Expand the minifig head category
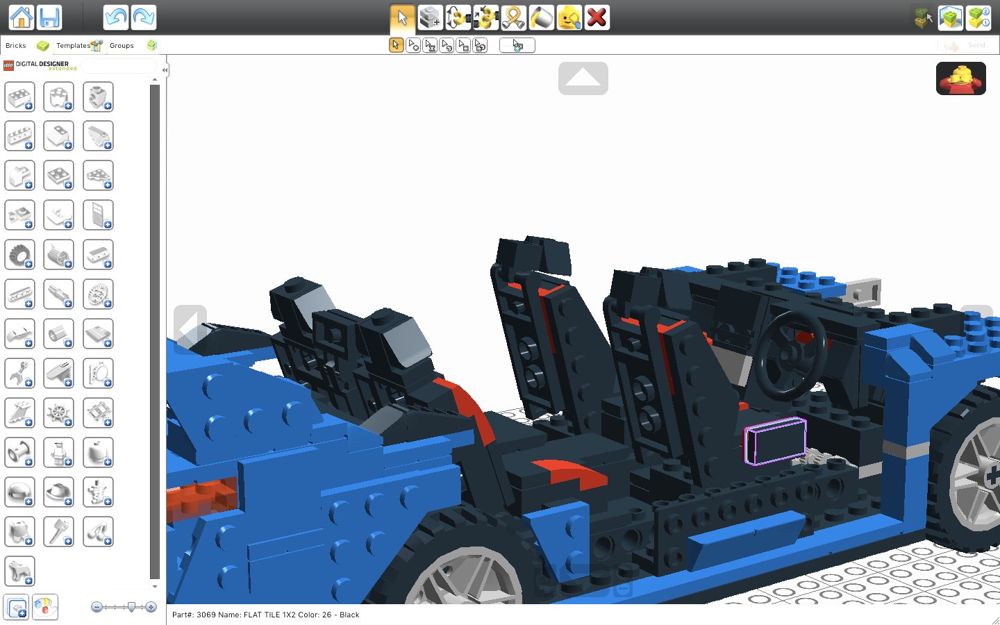This screenshot has width=1000, height=625. (98, 453)
